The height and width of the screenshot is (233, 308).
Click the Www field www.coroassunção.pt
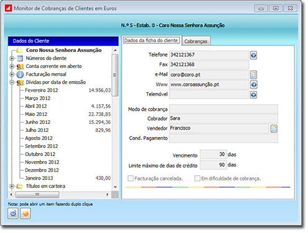209,84
